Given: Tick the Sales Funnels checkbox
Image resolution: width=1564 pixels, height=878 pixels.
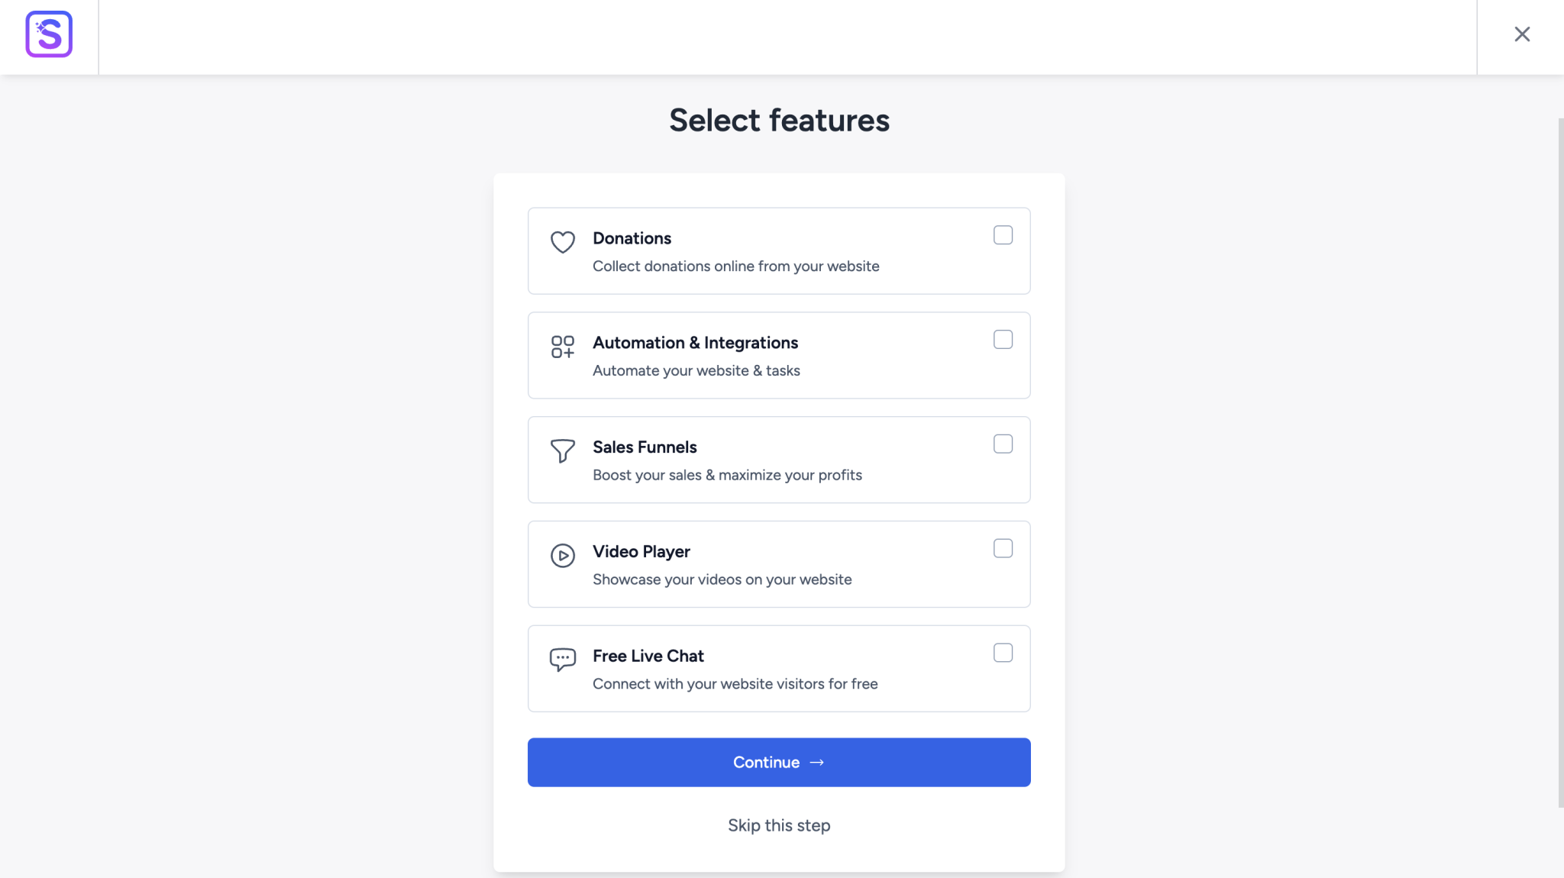Looking at the screenshot, I should coord(1003,444).
